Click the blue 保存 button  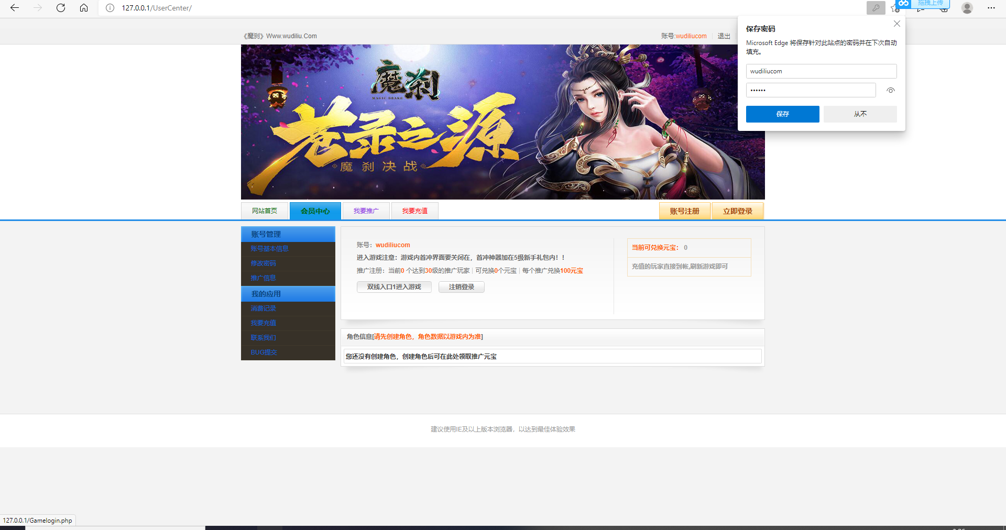pyautogui.click(x=782, y=114)
